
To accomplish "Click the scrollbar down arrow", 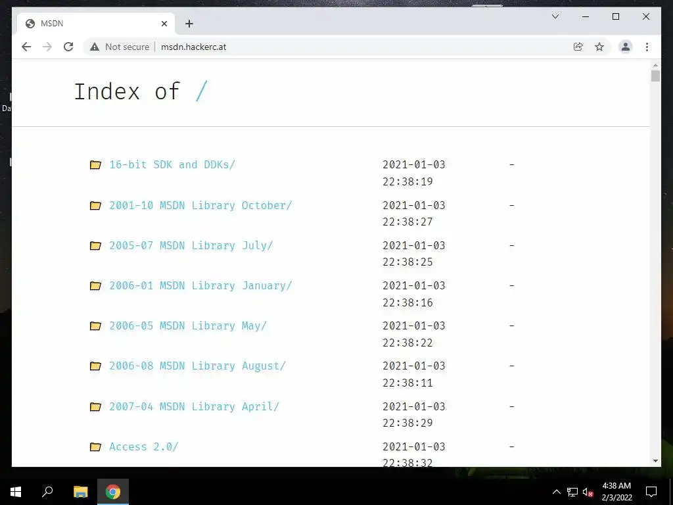I will click(x=655, y=461).
